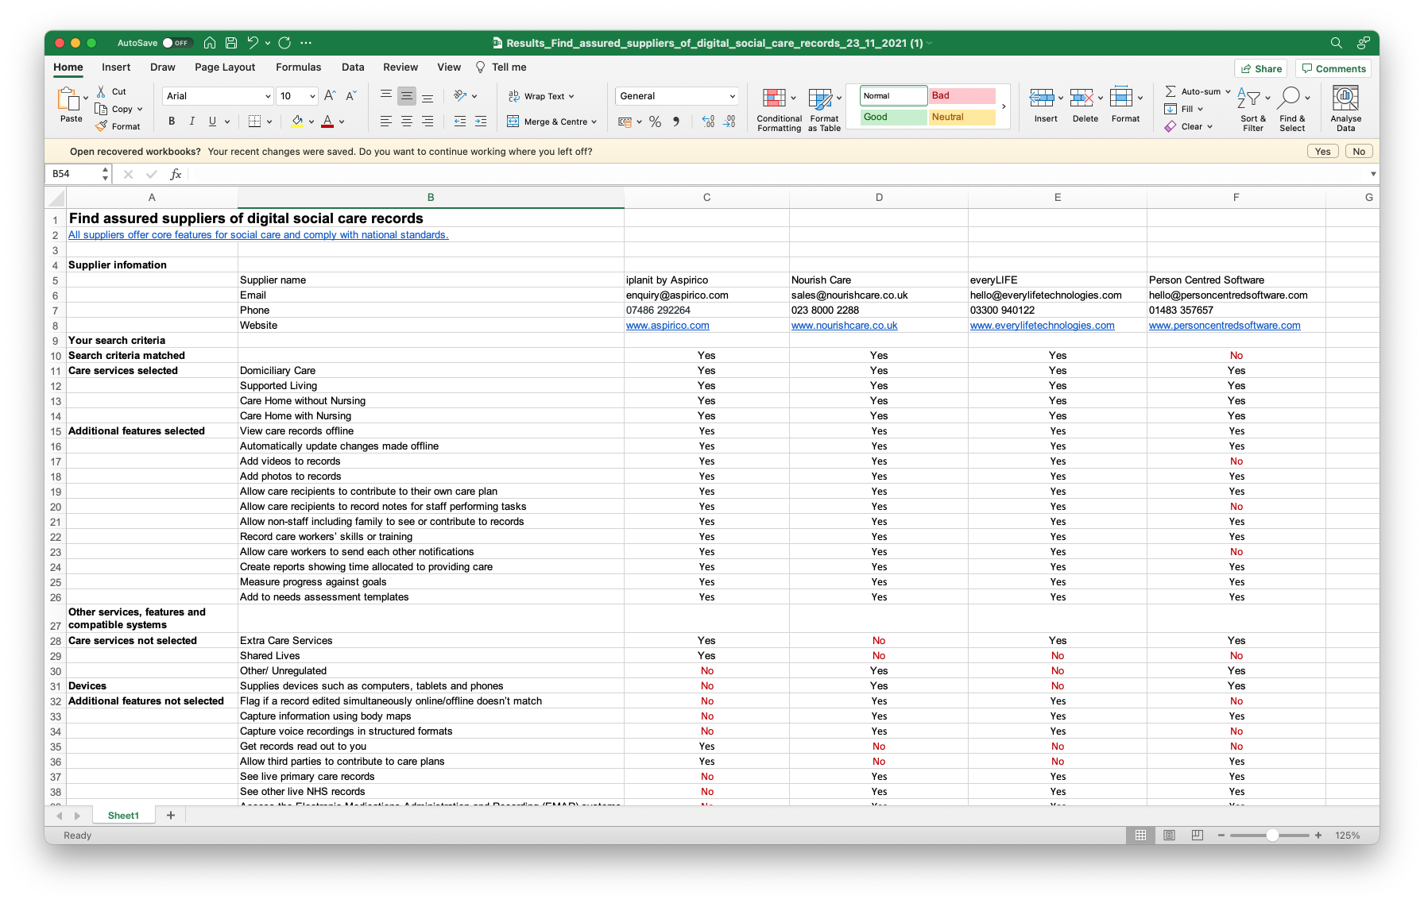Expand the Fill dropdown

1200,110
